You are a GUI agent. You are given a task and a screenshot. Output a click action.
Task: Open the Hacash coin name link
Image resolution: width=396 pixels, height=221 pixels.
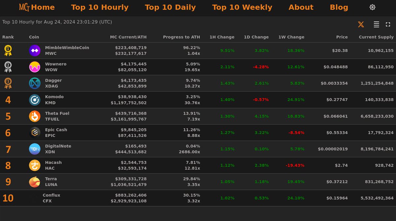53,162
